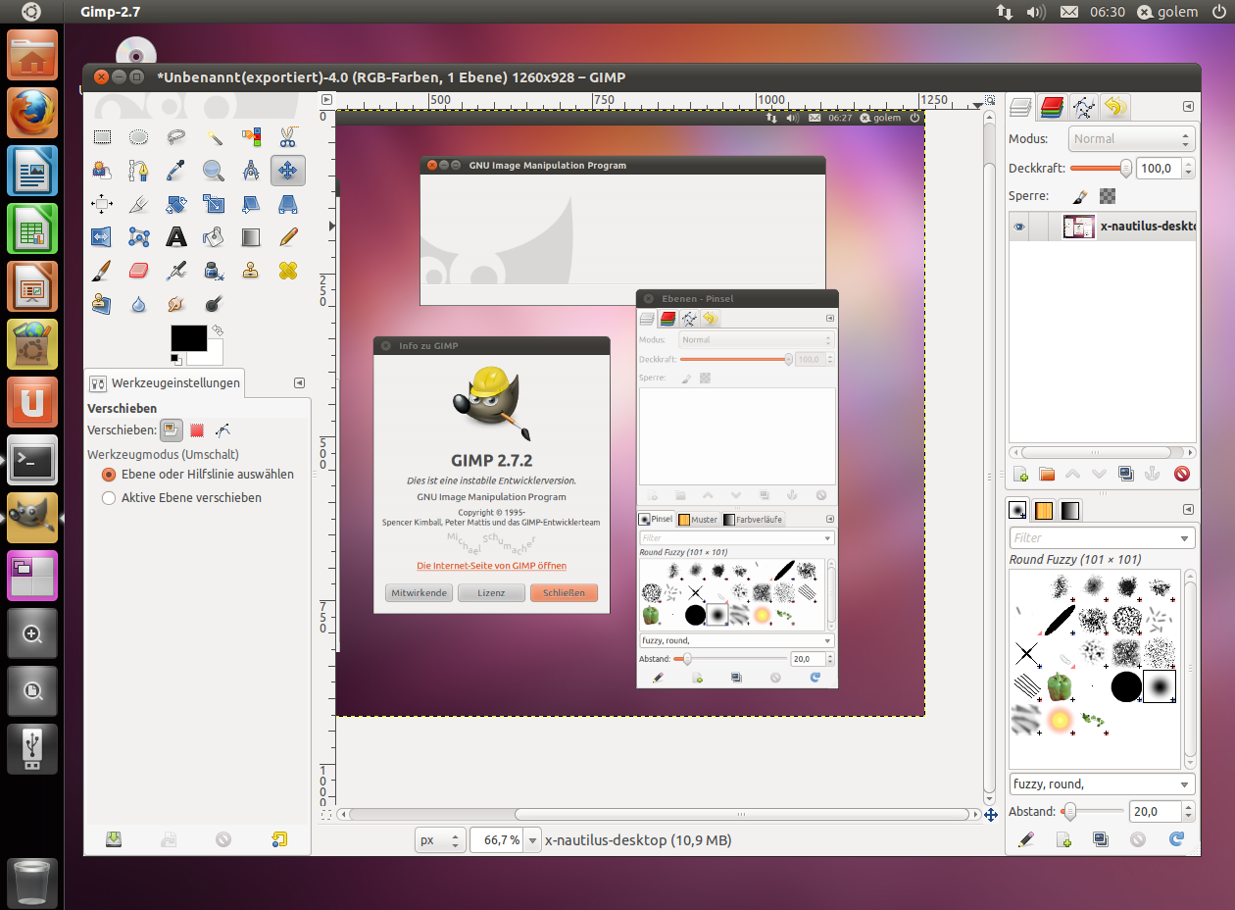The height and width of the screenshot is (910, 1235).
Task: Select the Pencil tool
Action: click(288, 237)
